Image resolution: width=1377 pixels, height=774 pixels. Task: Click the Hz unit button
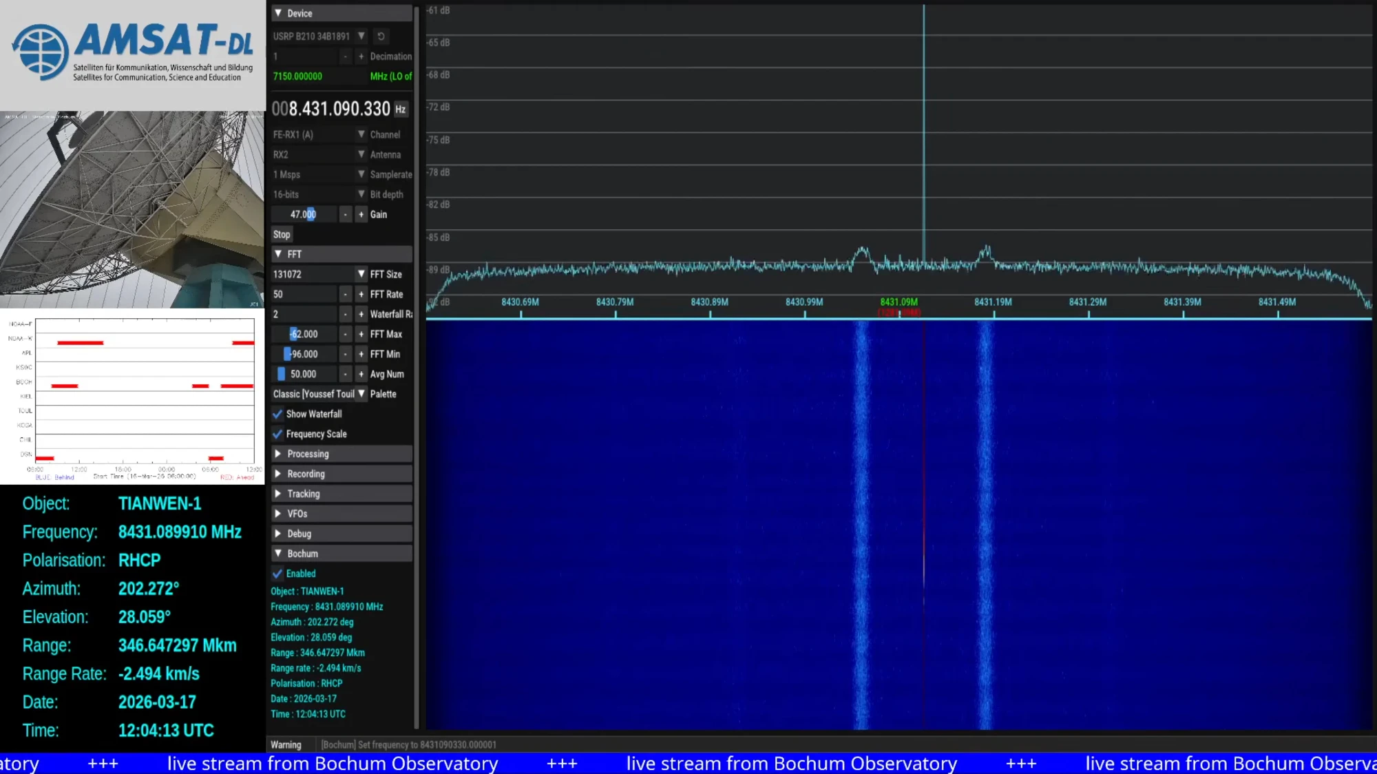coord(401,109)
